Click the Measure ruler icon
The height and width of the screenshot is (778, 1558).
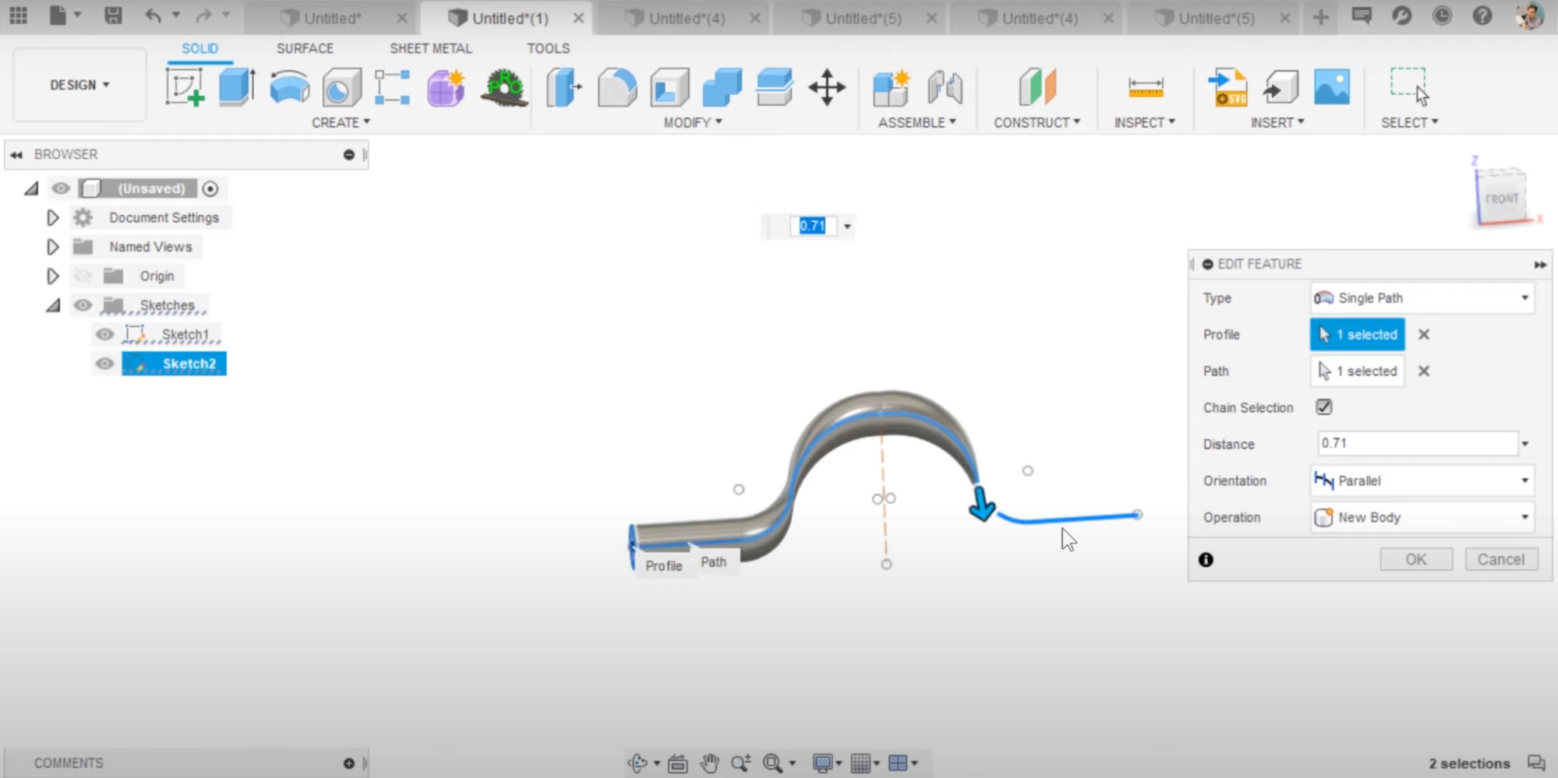click(1145, 87)
